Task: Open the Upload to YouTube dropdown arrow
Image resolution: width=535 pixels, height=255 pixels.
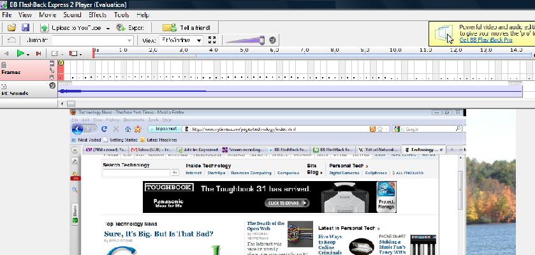Action: (x=108, y=28)
